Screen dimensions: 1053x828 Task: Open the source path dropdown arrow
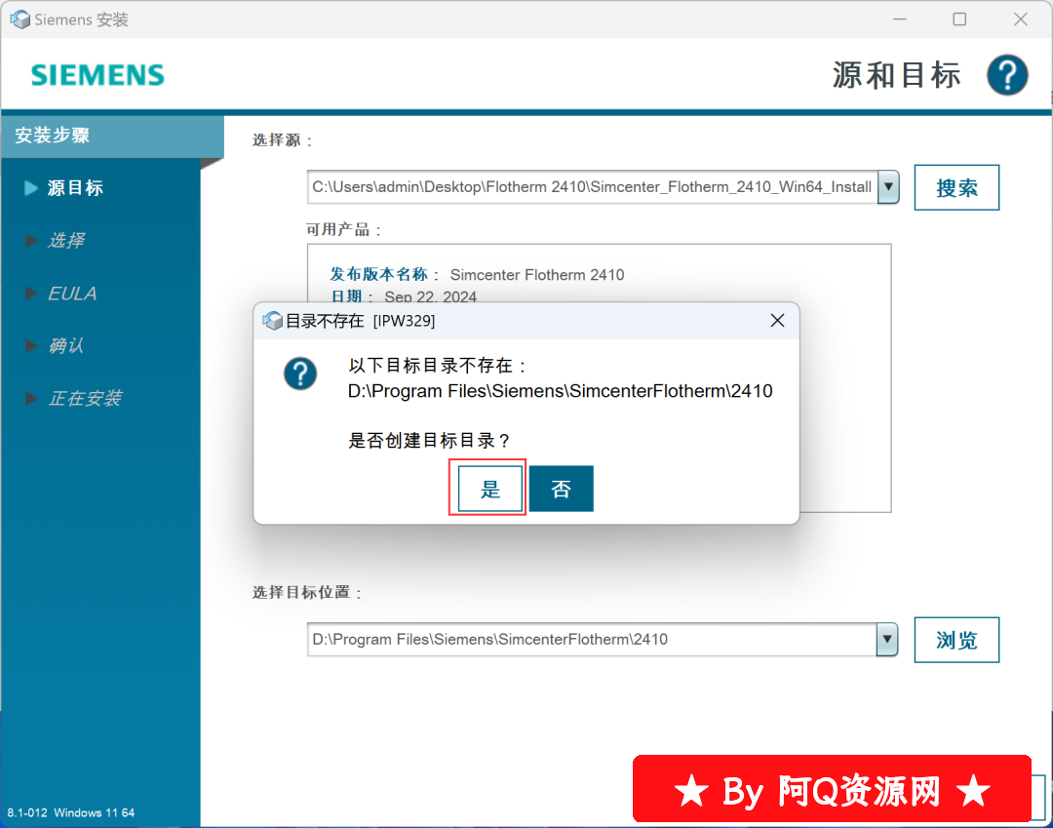pyautogui.click(x=888, y=187)
